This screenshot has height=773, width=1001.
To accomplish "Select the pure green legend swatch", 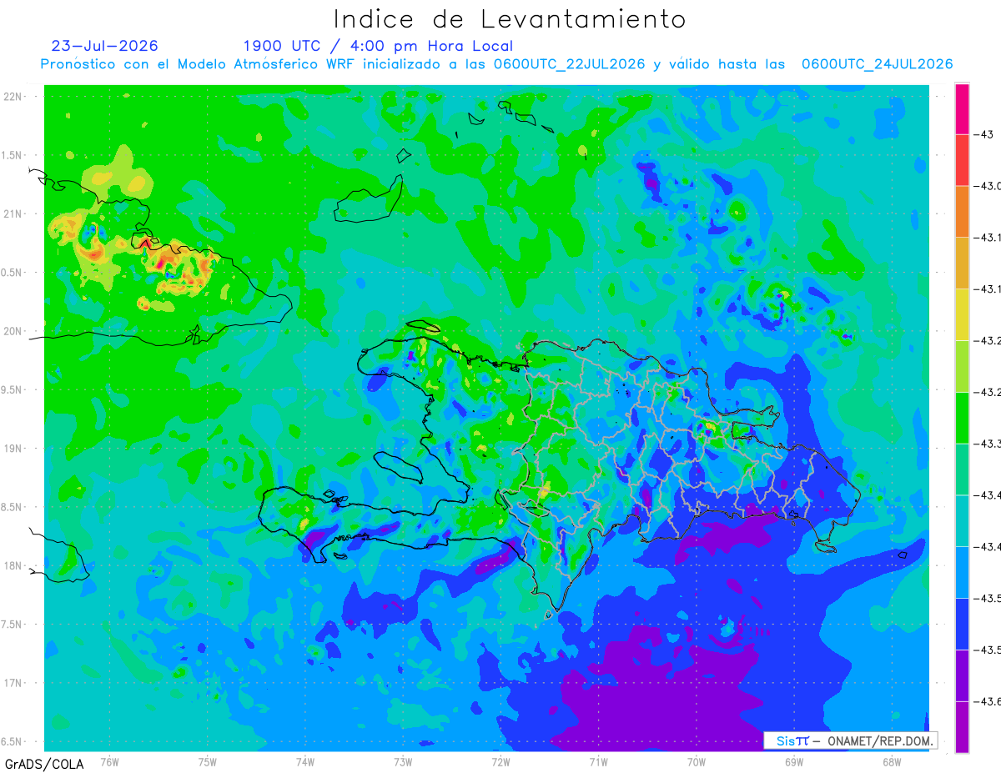I will click(x=962, y=417).
